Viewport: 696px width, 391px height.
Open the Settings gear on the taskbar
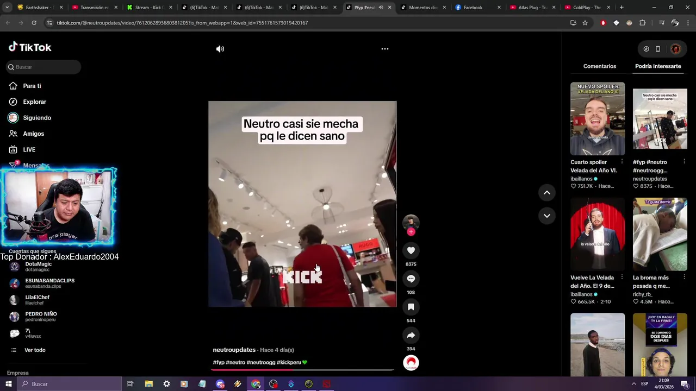tap(166, 384)
